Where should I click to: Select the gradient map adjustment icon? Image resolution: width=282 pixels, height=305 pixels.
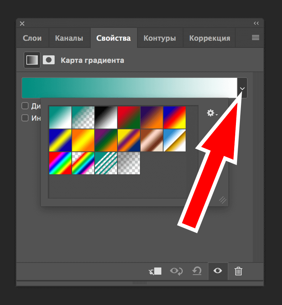point(32,60)
